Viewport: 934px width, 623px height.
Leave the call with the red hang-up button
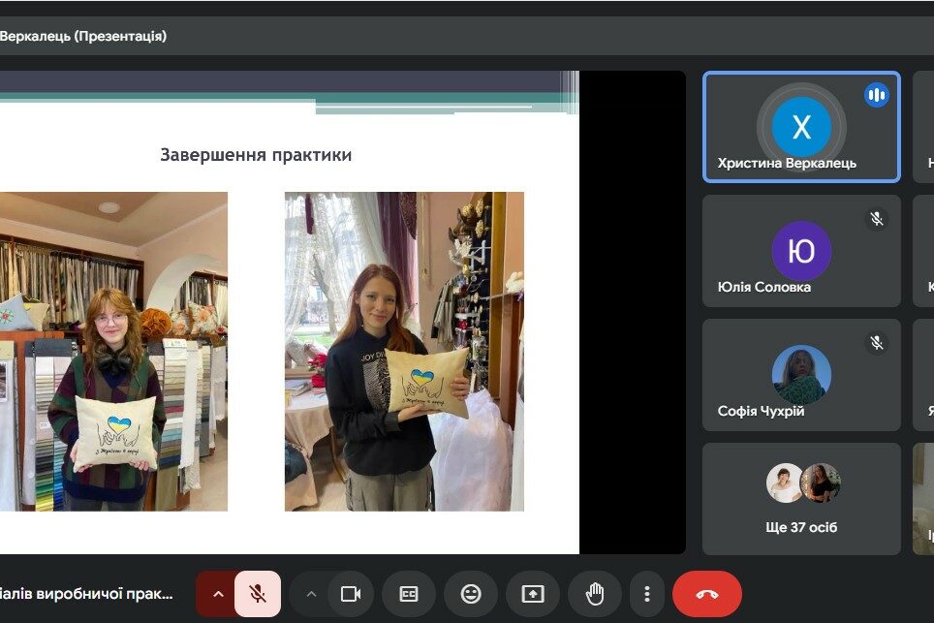[706, 594]
